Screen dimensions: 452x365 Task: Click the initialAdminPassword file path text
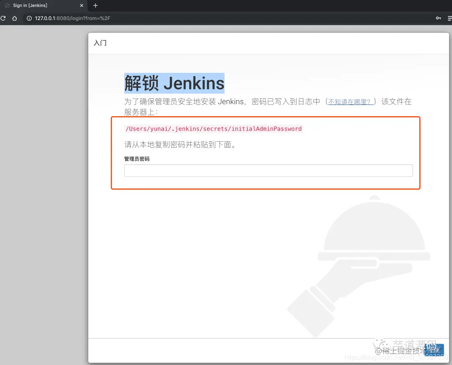pos(213,129)
